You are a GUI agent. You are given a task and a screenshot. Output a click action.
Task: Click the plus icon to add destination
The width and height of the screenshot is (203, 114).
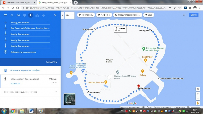pyautogui.click(x=5, y=52)
